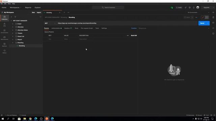The height and width of the screenshot is (121, 216).
Task: Open the settings gear icon
Action: pyautogui.click(x=190, y=7)
